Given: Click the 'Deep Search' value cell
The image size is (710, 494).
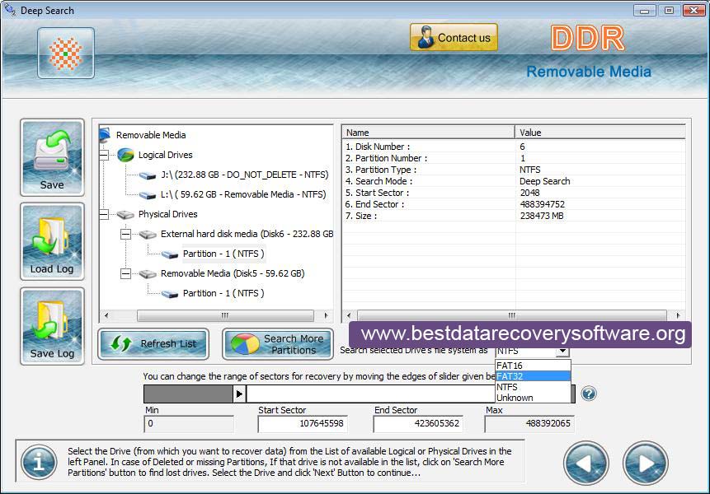Looking at the screenshot, I should [x=545, y=181].
